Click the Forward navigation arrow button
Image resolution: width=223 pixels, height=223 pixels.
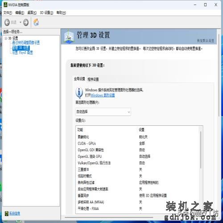[x=26, y=22]
